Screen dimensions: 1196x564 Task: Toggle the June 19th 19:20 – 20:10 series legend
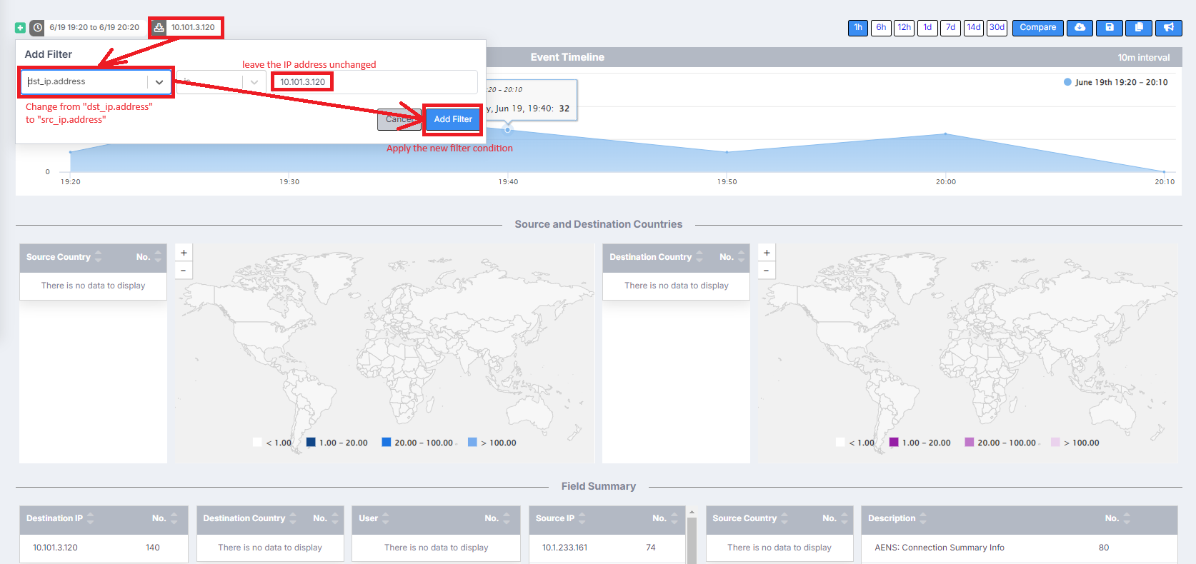click(x=1116, y=82)
